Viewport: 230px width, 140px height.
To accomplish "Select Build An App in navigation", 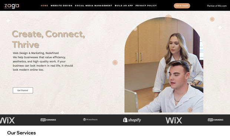I will [124, 6].
